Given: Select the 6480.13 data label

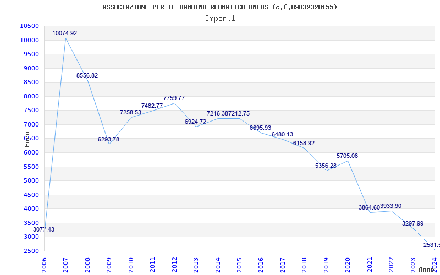Looking at the screenshot, I should [282, 134].
